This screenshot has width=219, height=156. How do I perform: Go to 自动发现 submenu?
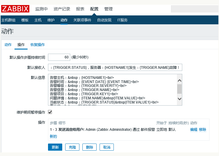[x=104, y=20]
